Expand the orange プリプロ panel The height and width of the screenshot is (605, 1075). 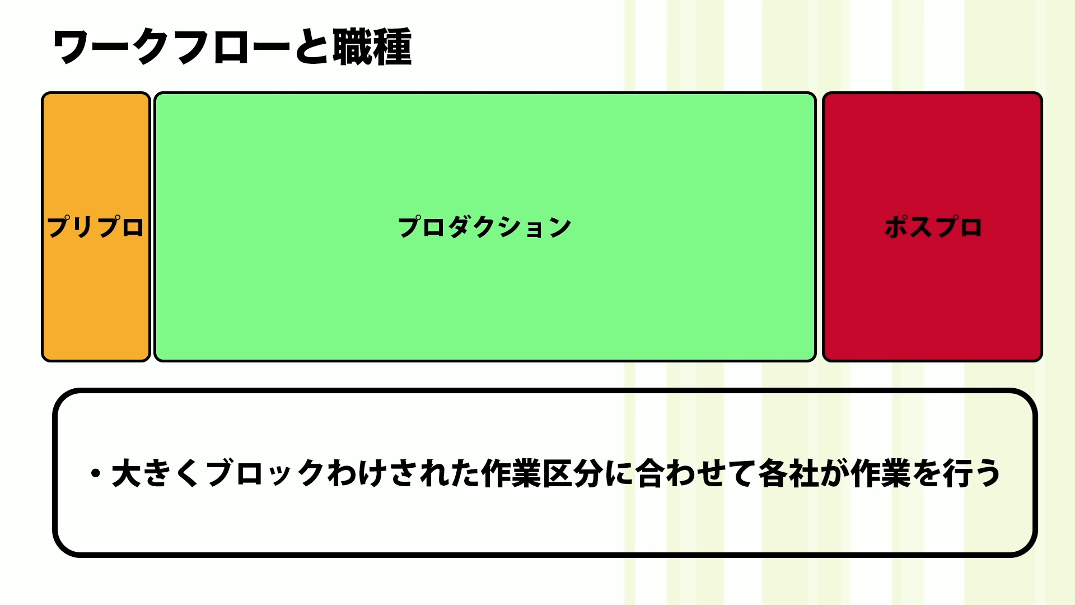coord(95,226)
